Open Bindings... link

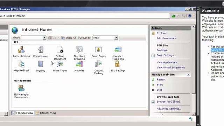[x=163, y=50]
